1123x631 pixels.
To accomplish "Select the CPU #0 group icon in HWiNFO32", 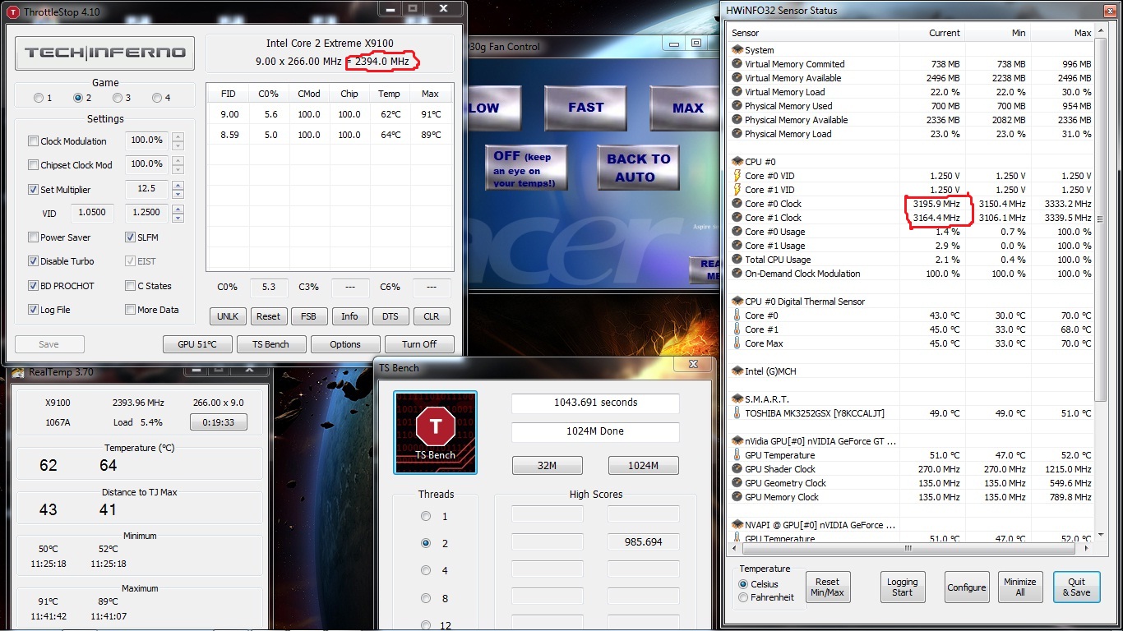I will [737, 162].
